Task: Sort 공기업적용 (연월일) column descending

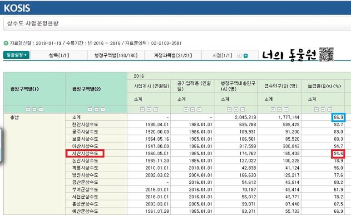Action: (193, 110)
